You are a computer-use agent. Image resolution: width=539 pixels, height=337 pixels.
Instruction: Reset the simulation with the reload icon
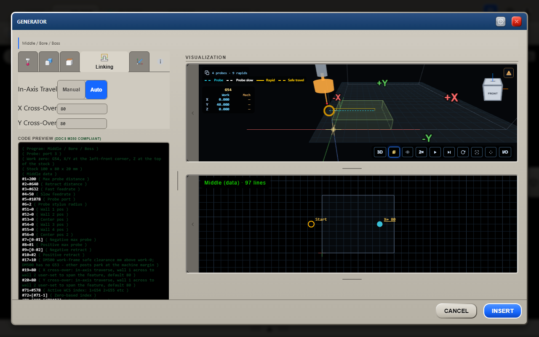pos(463,152)
